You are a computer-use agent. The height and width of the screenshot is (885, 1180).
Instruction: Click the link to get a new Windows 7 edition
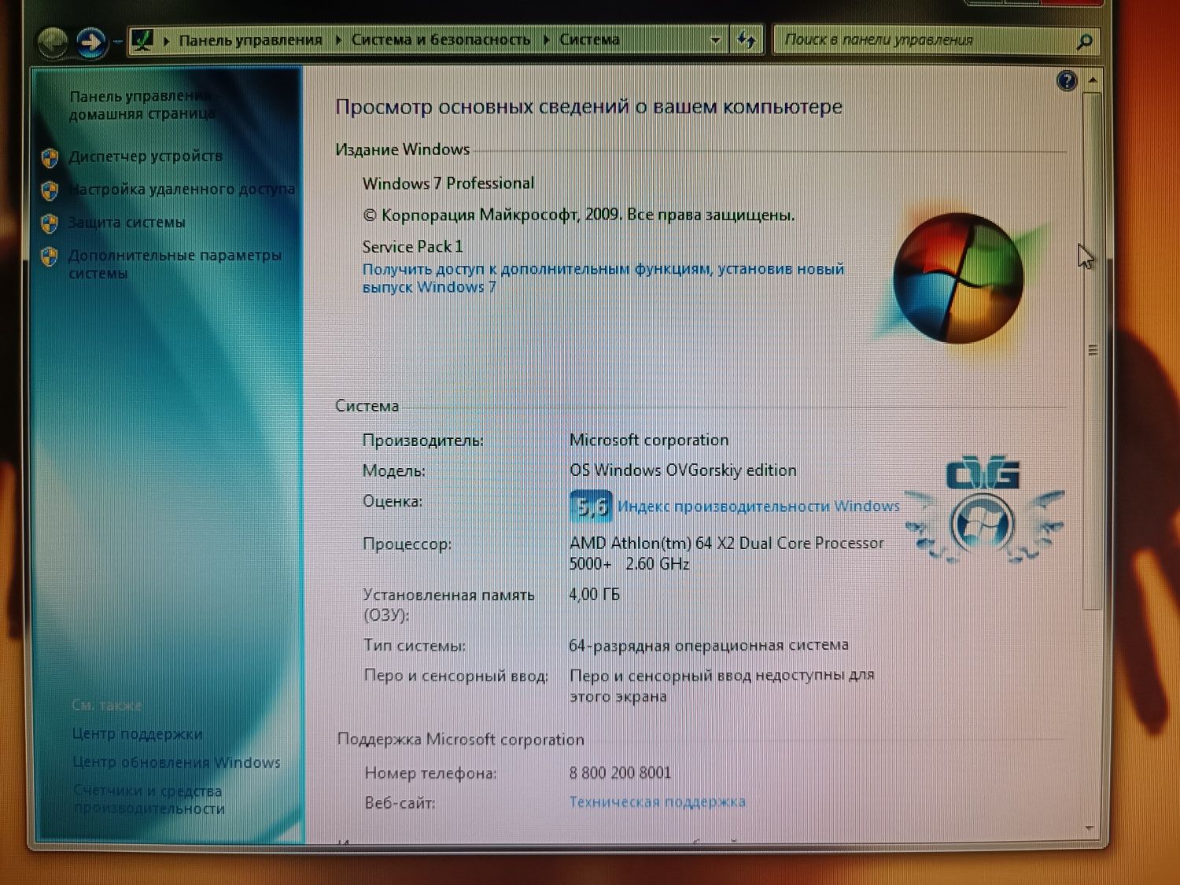click(603, 278)
